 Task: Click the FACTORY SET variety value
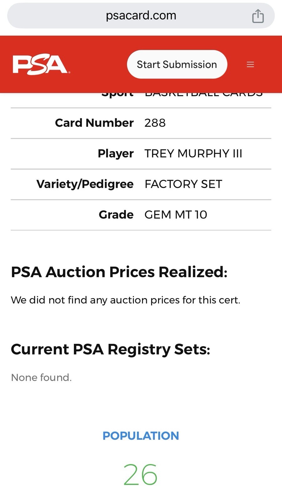[x=183, y=184]
